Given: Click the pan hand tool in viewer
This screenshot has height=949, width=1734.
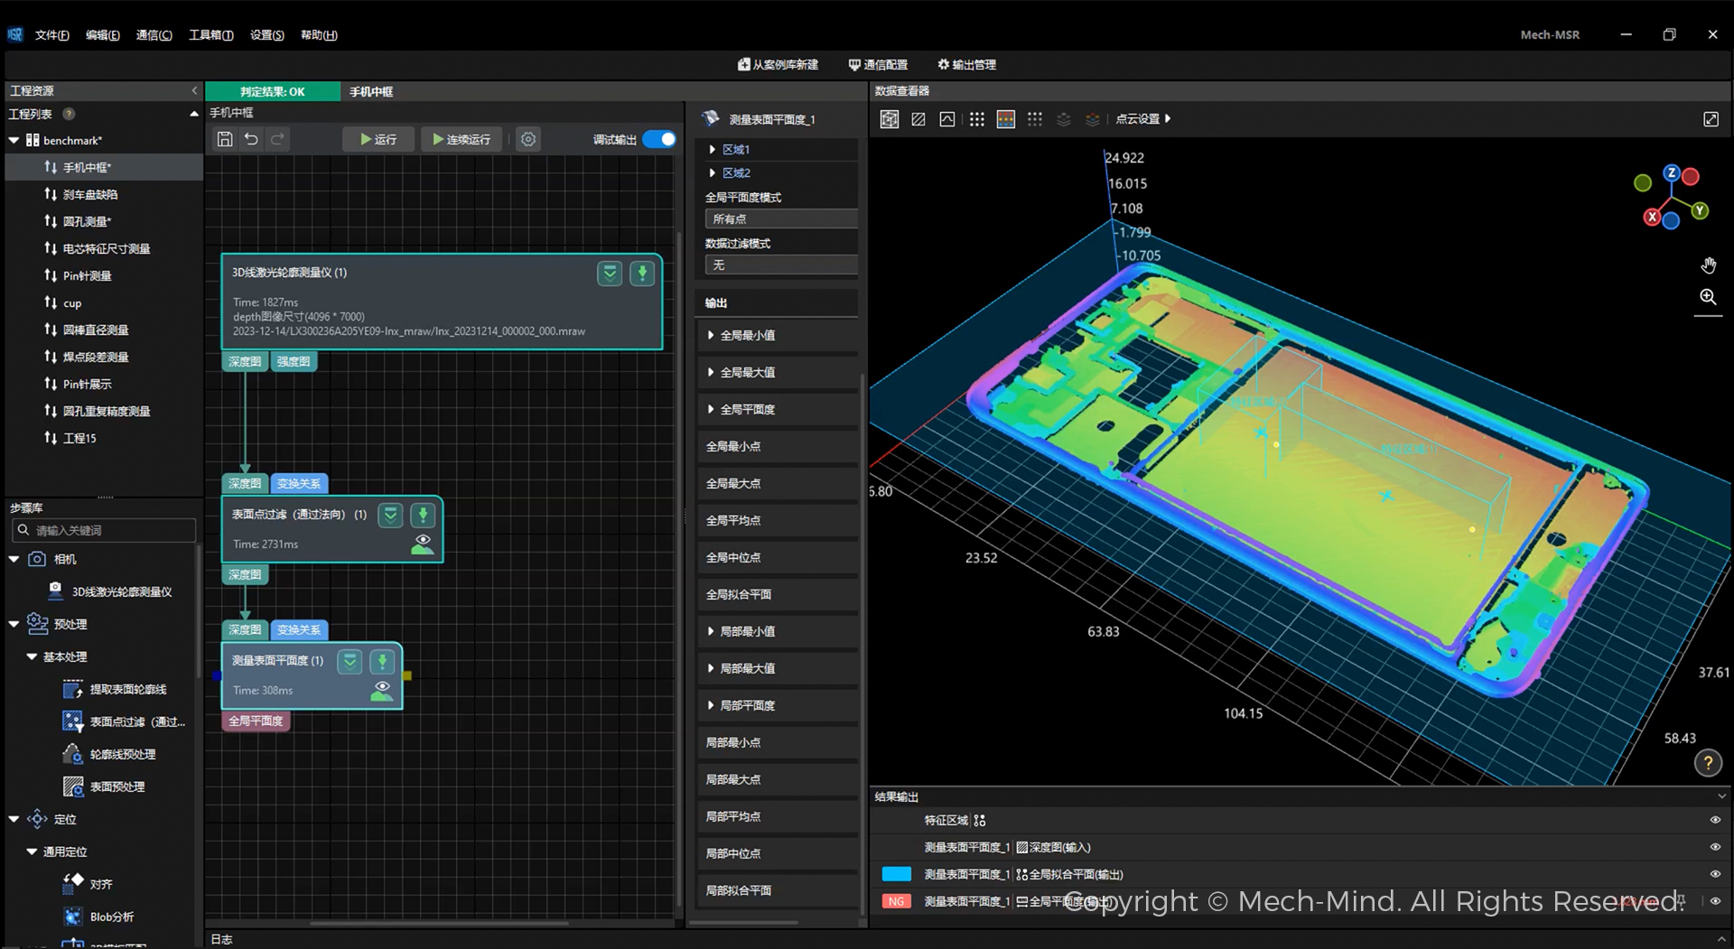Looking at the screenshot, I should [x=1708, y=265].
